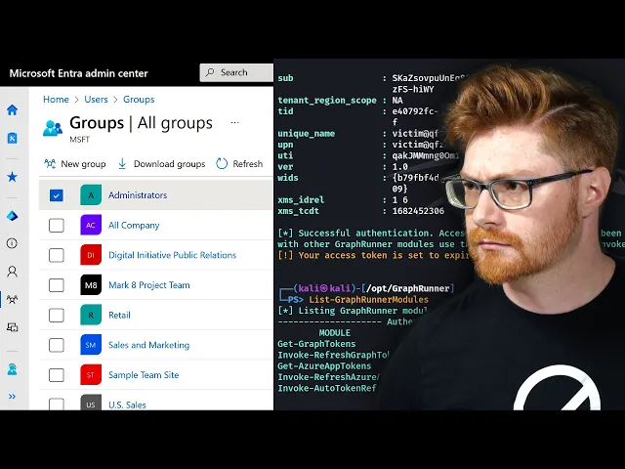The image size is (625, 469).
Task: Open Digital Initiative Public Relations group
Action: pyautogui.click(x=172, y=255)
